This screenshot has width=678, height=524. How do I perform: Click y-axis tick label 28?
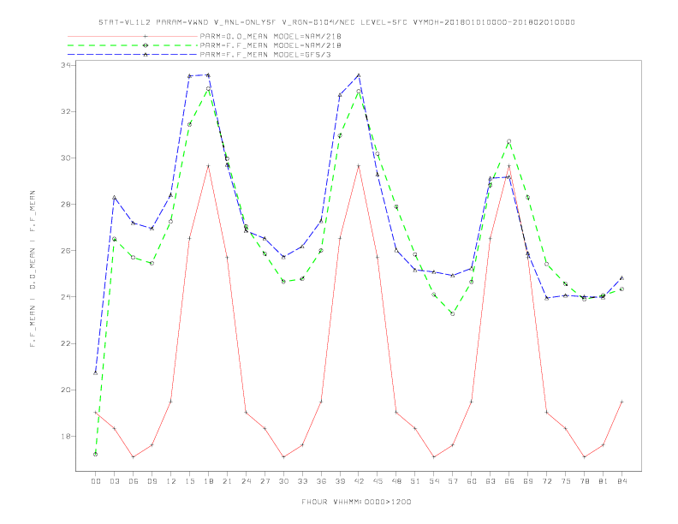point(66,204)
